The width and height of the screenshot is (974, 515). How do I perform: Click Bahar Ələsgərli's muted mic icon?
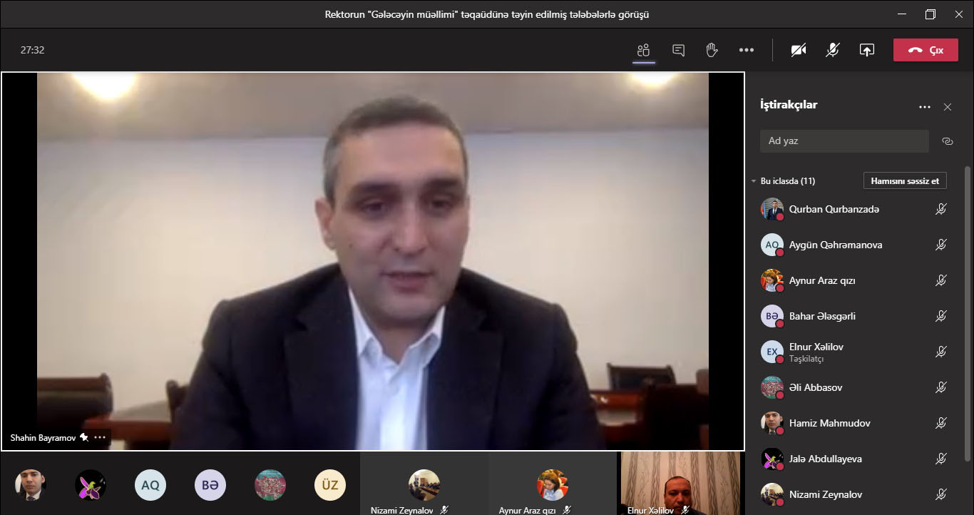tap(941, 316)
